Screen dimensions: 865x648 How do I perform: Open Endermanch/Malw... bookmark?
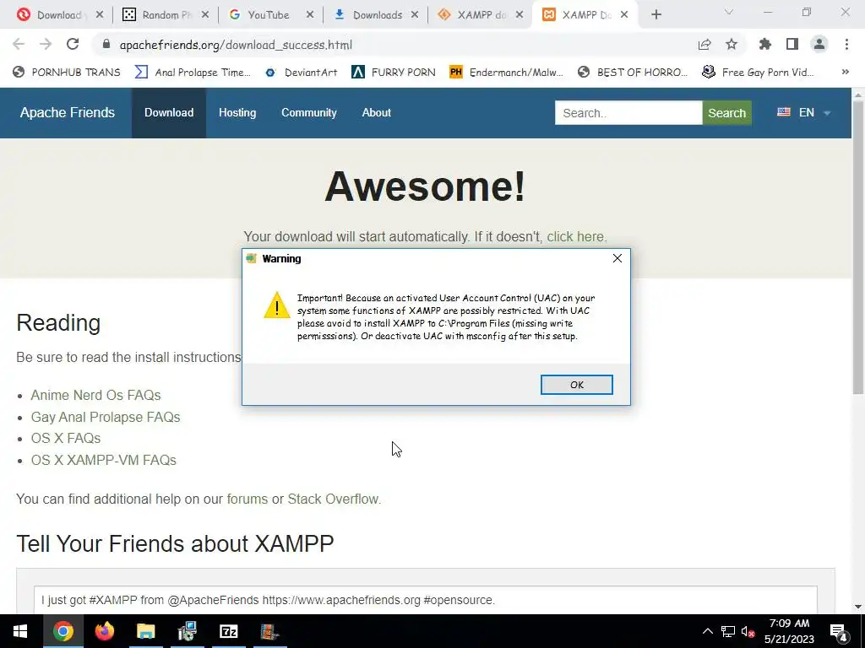click(x=507, y=73)
